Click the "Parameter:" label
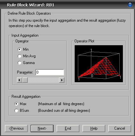Image resolution: width=135 pixels, height=136 pixels. click(x=25, y=72)
